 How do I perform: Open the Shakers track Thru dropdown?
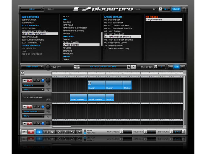(x=33, y=90)
